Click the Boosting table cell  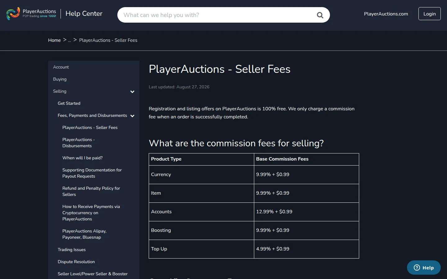tap(201, 230)
